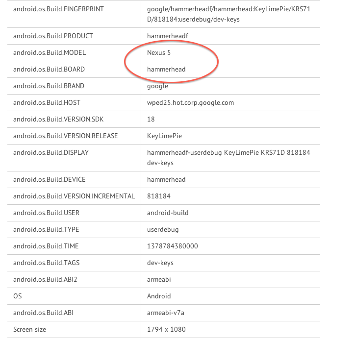Click the android.os.Build.DISPLAY label
The width and height of the screenshot is (354, 340).
[x=51, y=152]
